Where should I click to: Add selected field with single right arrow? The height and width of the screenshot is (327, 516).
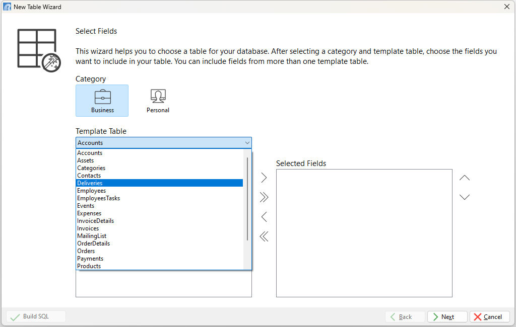tap(264, 178)
